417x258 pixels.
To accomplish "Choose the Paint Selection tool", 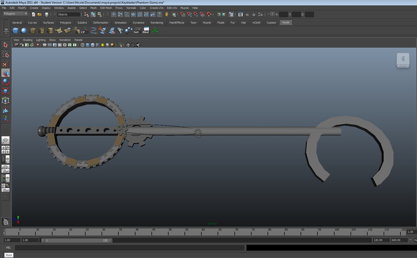I will click(5, 64).
